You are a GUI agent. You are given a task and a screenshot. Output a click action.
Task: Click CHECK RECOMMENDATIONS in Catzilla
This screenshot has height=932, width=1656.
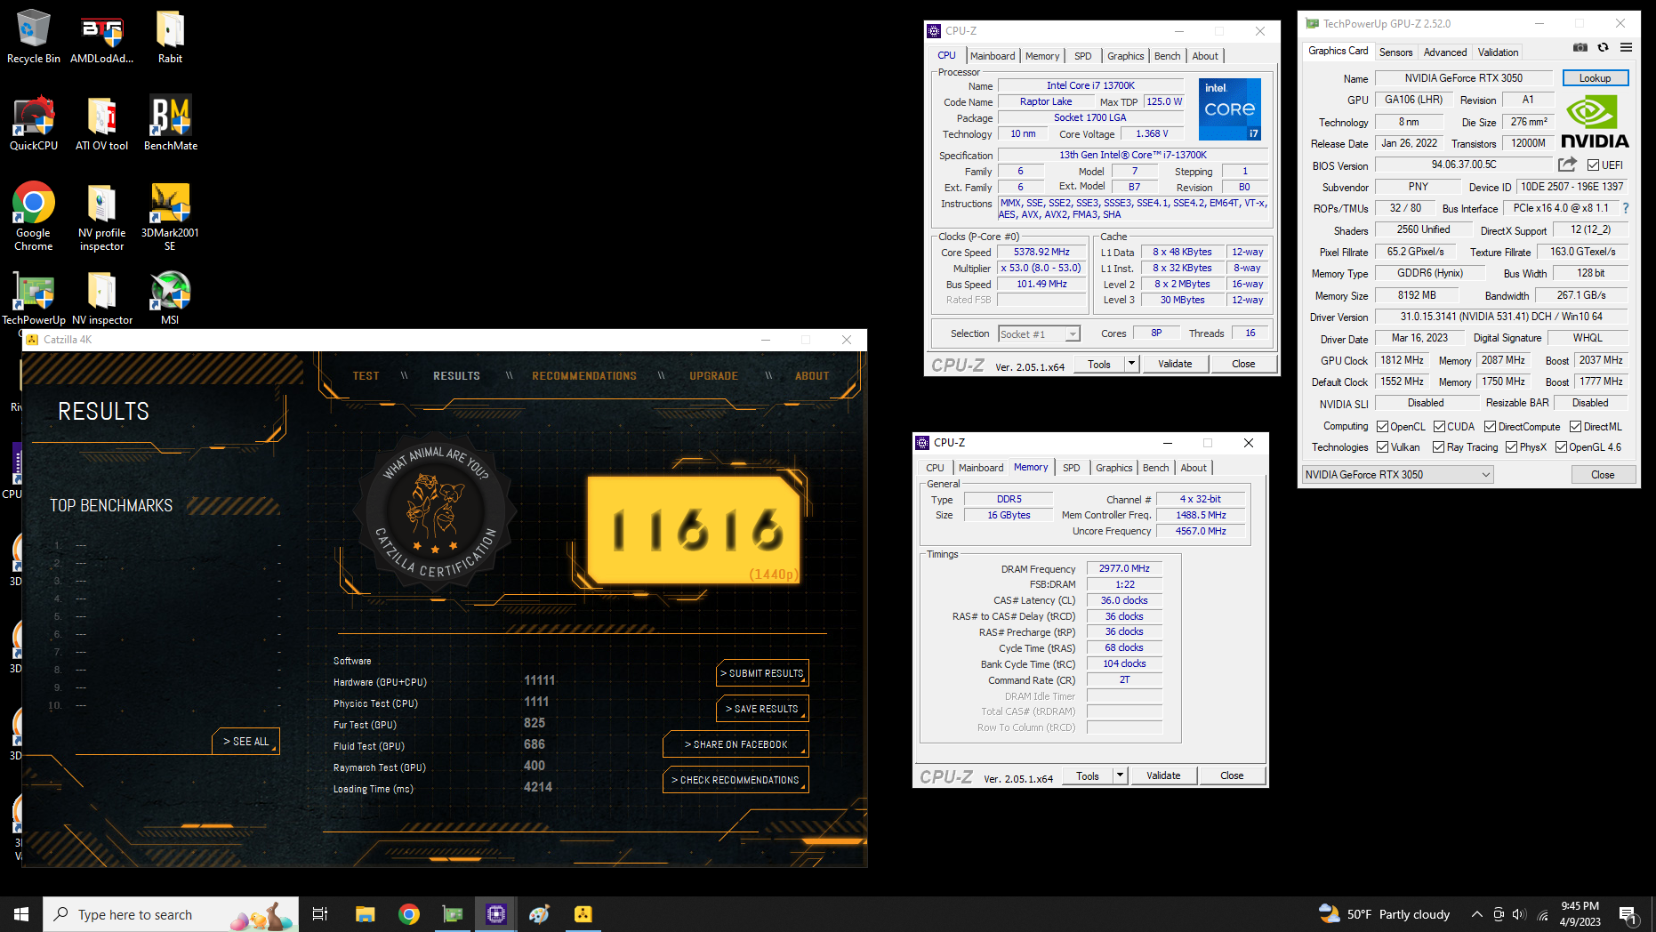pyautogui.click(x=736, y=781)
